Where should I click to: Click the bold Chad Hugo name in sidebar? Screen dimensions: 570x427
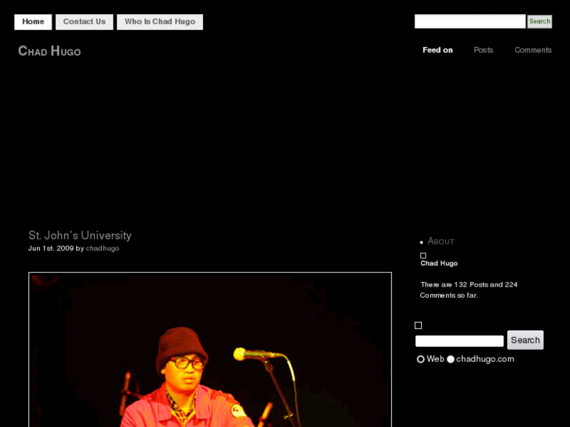click(439, 263)
